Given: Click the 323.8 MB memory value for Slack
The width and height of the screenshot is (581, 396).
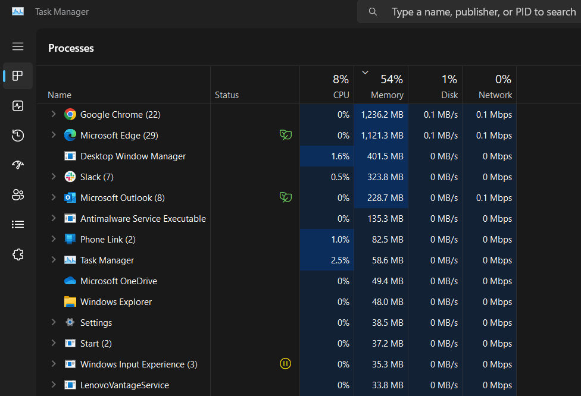Looking at the screenshot, I should click(385, 177).
